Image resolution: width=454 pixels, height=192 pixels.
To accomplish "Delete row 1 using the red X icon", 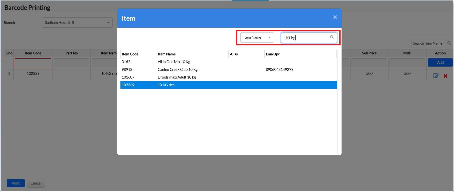I will 445,76.
